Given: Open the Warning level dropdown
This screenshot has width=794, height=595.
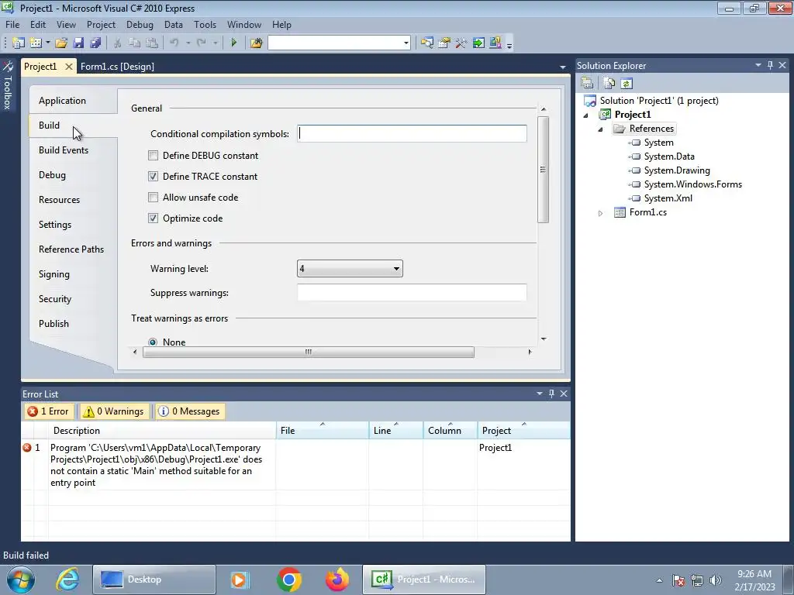Looking at the screenshot, I should click(x=350, y=269).
